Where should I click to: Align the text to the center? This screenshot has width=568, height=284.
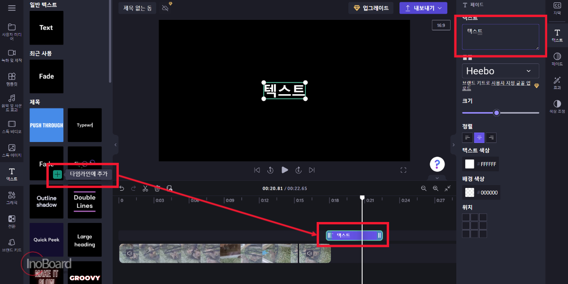tap(479, 138)
